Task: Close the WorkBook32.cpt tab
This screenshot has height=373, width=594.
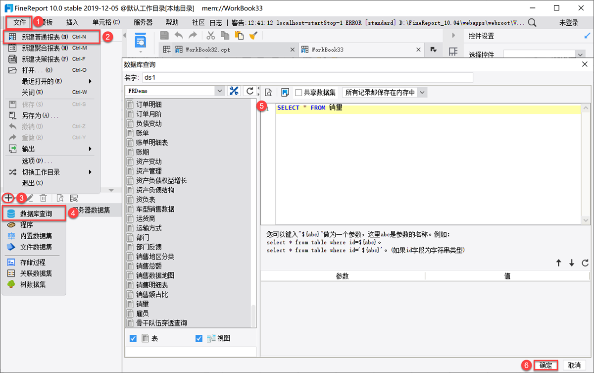Action: point(293,50)
